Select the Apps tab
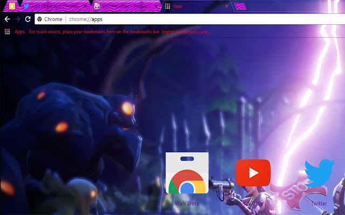 pyautogui.click(x=197, y=6)
